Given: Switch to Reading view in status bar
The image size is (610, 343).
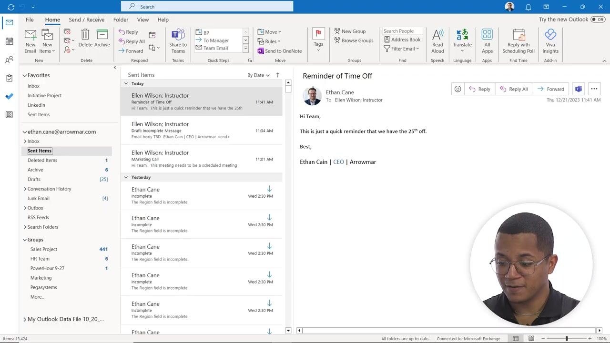Looking at the screenshot, I should (531, 339).
